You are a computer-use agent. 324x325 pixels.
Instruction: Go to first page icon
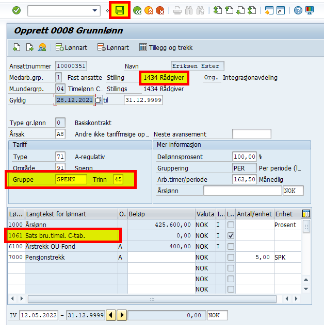tap(218, 10)
